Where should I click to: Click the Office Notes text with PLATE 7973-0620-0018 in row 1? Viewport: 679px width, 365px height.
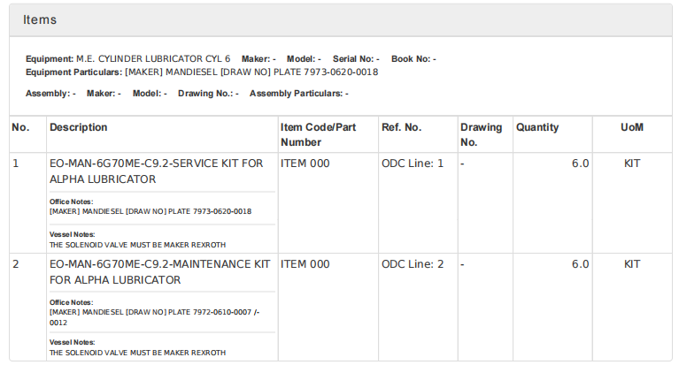pyautogui.click(x=150, y=212)
